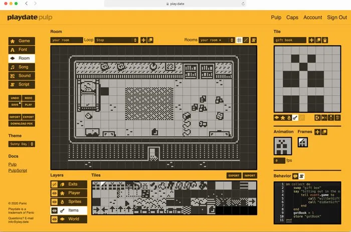Add a new animation frame
Image resolution: width=351 pixels, height=232 pixels.
point(317,132)
